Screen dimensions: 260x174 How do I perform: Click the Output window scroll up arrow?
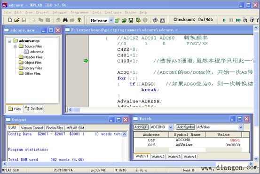tap(125, 134)
